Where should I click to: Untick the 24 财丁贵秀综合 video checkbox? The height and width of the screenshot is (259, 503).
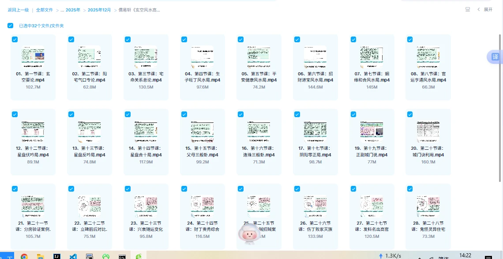pos(184,189)
